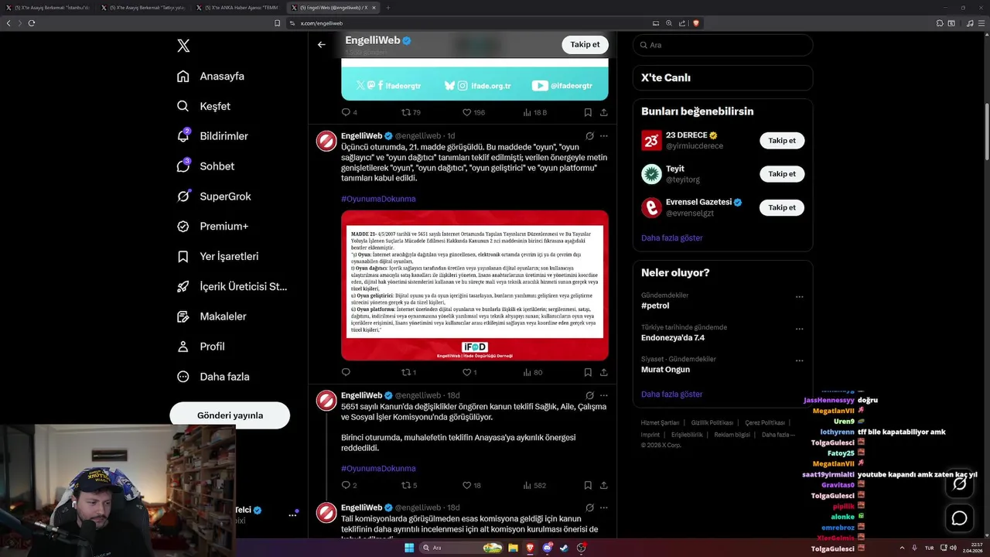Open more menu on the Tali komisyonlarda post
Viewport: 990px width, 557px height.
(x=603, y=507)
